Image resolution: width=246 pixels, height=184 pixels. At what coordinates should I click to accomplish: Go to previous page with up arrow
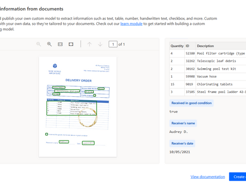[x=89, y=44]
